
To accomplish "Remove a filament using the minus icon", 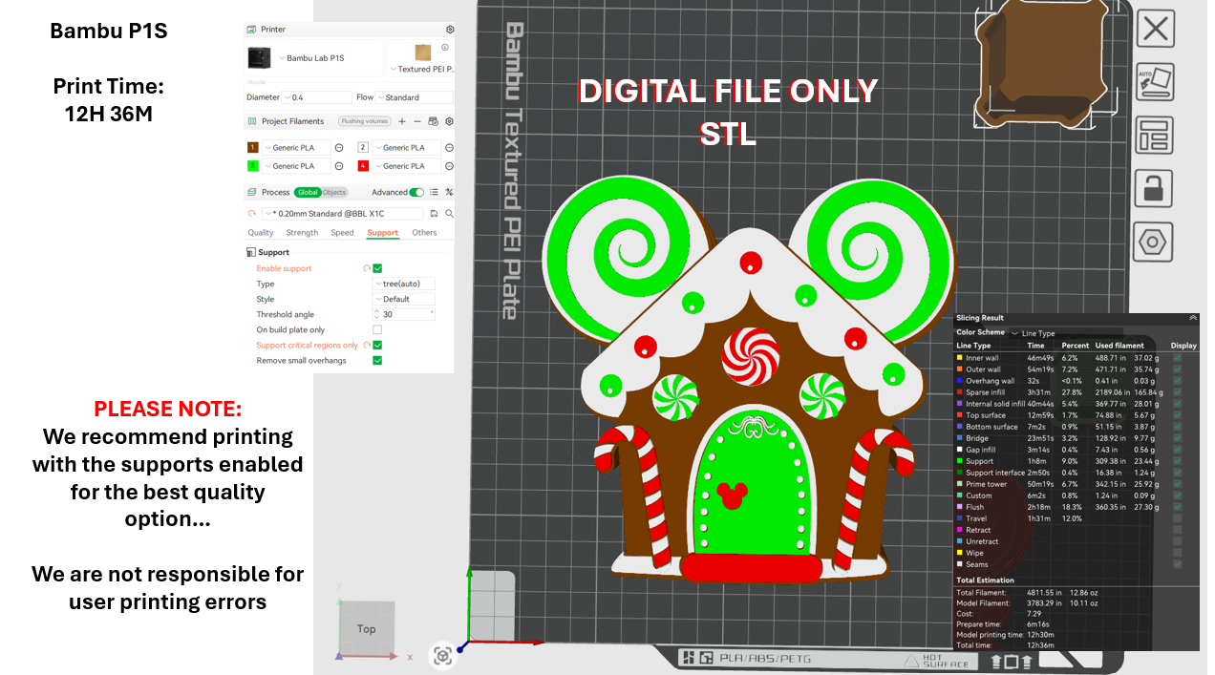I will [x=417, y=120].
